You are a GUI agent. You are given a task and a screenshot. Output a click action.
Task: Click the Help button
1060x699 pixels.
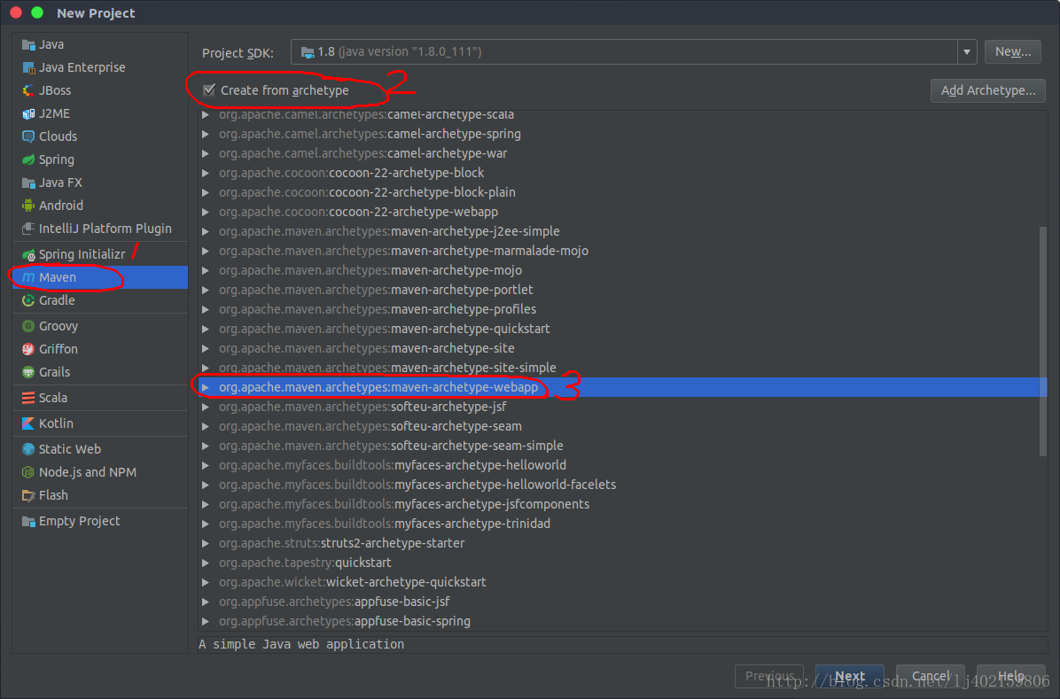coord(1010,676)
